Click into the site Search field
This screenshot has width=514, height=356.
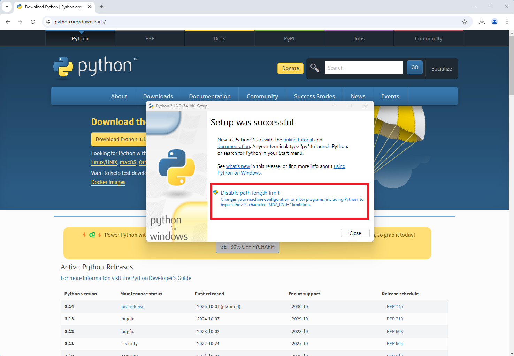click(363, 68)
